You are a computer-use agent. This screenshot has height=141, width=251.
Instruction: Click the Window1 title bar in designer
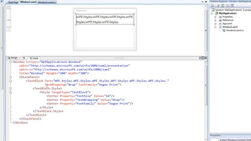point(105,11)
